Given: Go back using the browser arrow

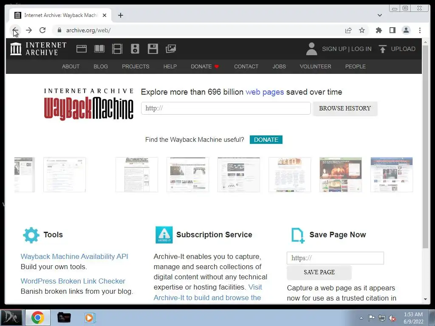Looking at the screenshot, I should coord(15,30).
